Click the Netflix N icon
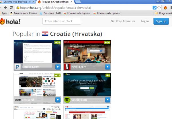Screen dimensions: 172x119 (67, 67)
